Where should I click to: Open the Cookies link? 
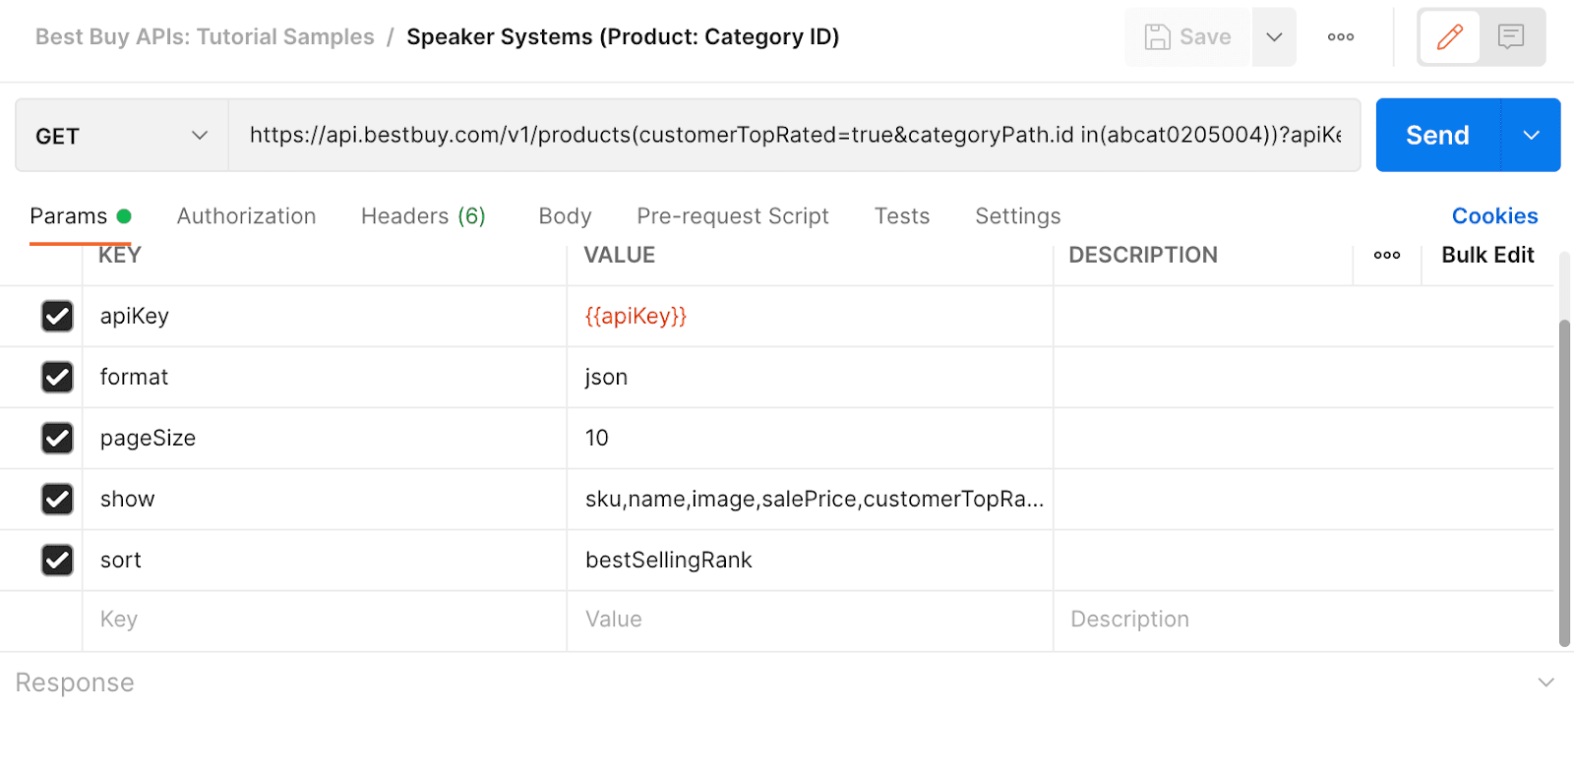tap(1494, 216)
